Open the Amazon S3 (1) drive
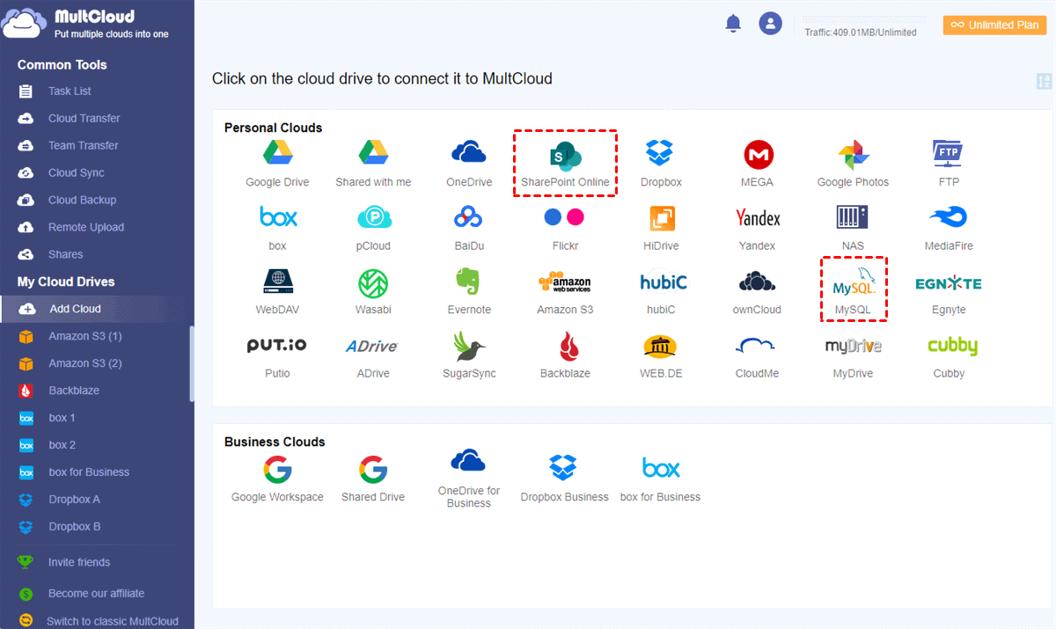The height and width of the screenshot is (629, 1056). click(84, 337)
